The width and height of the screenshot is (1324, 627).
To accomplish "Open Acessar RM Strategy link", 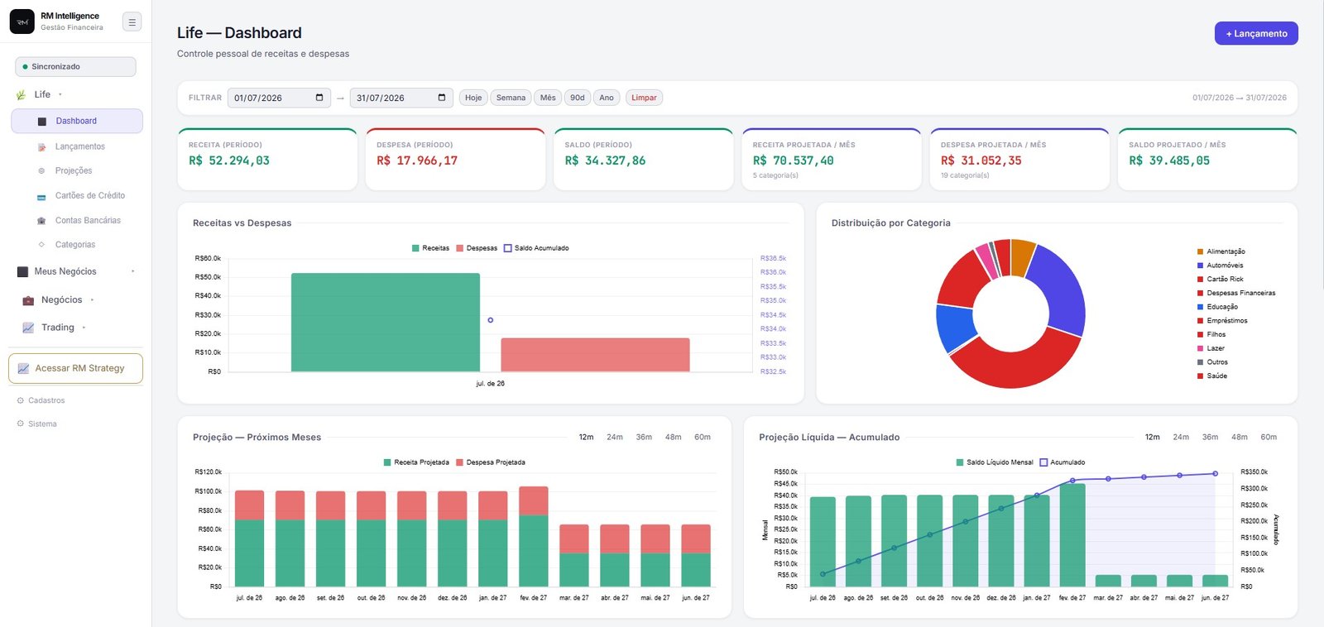I will tap(75, 369).
